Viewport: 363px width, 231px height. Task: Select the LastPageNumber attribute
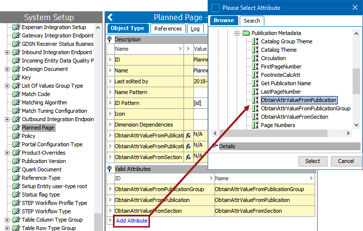[281, 92]
